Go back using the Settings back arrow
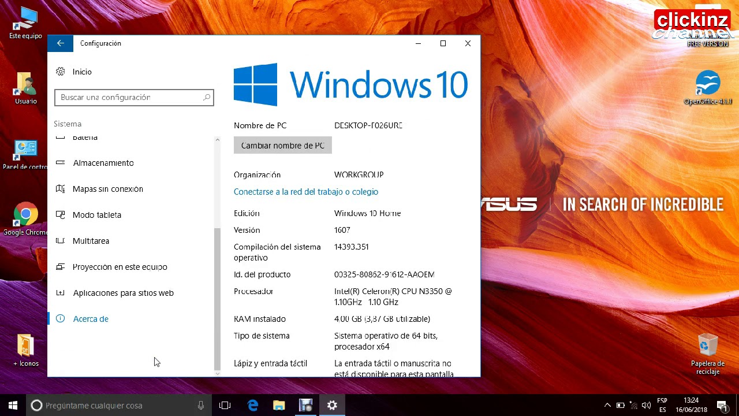The height and width of the screenshot is (416, 739). click(60, 43)
